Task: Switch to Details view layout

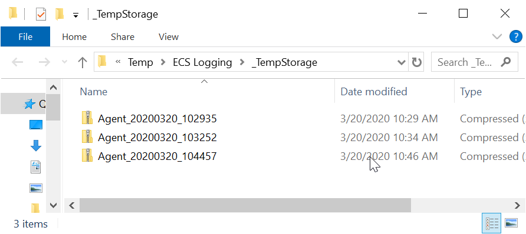Action: point(491,223)
